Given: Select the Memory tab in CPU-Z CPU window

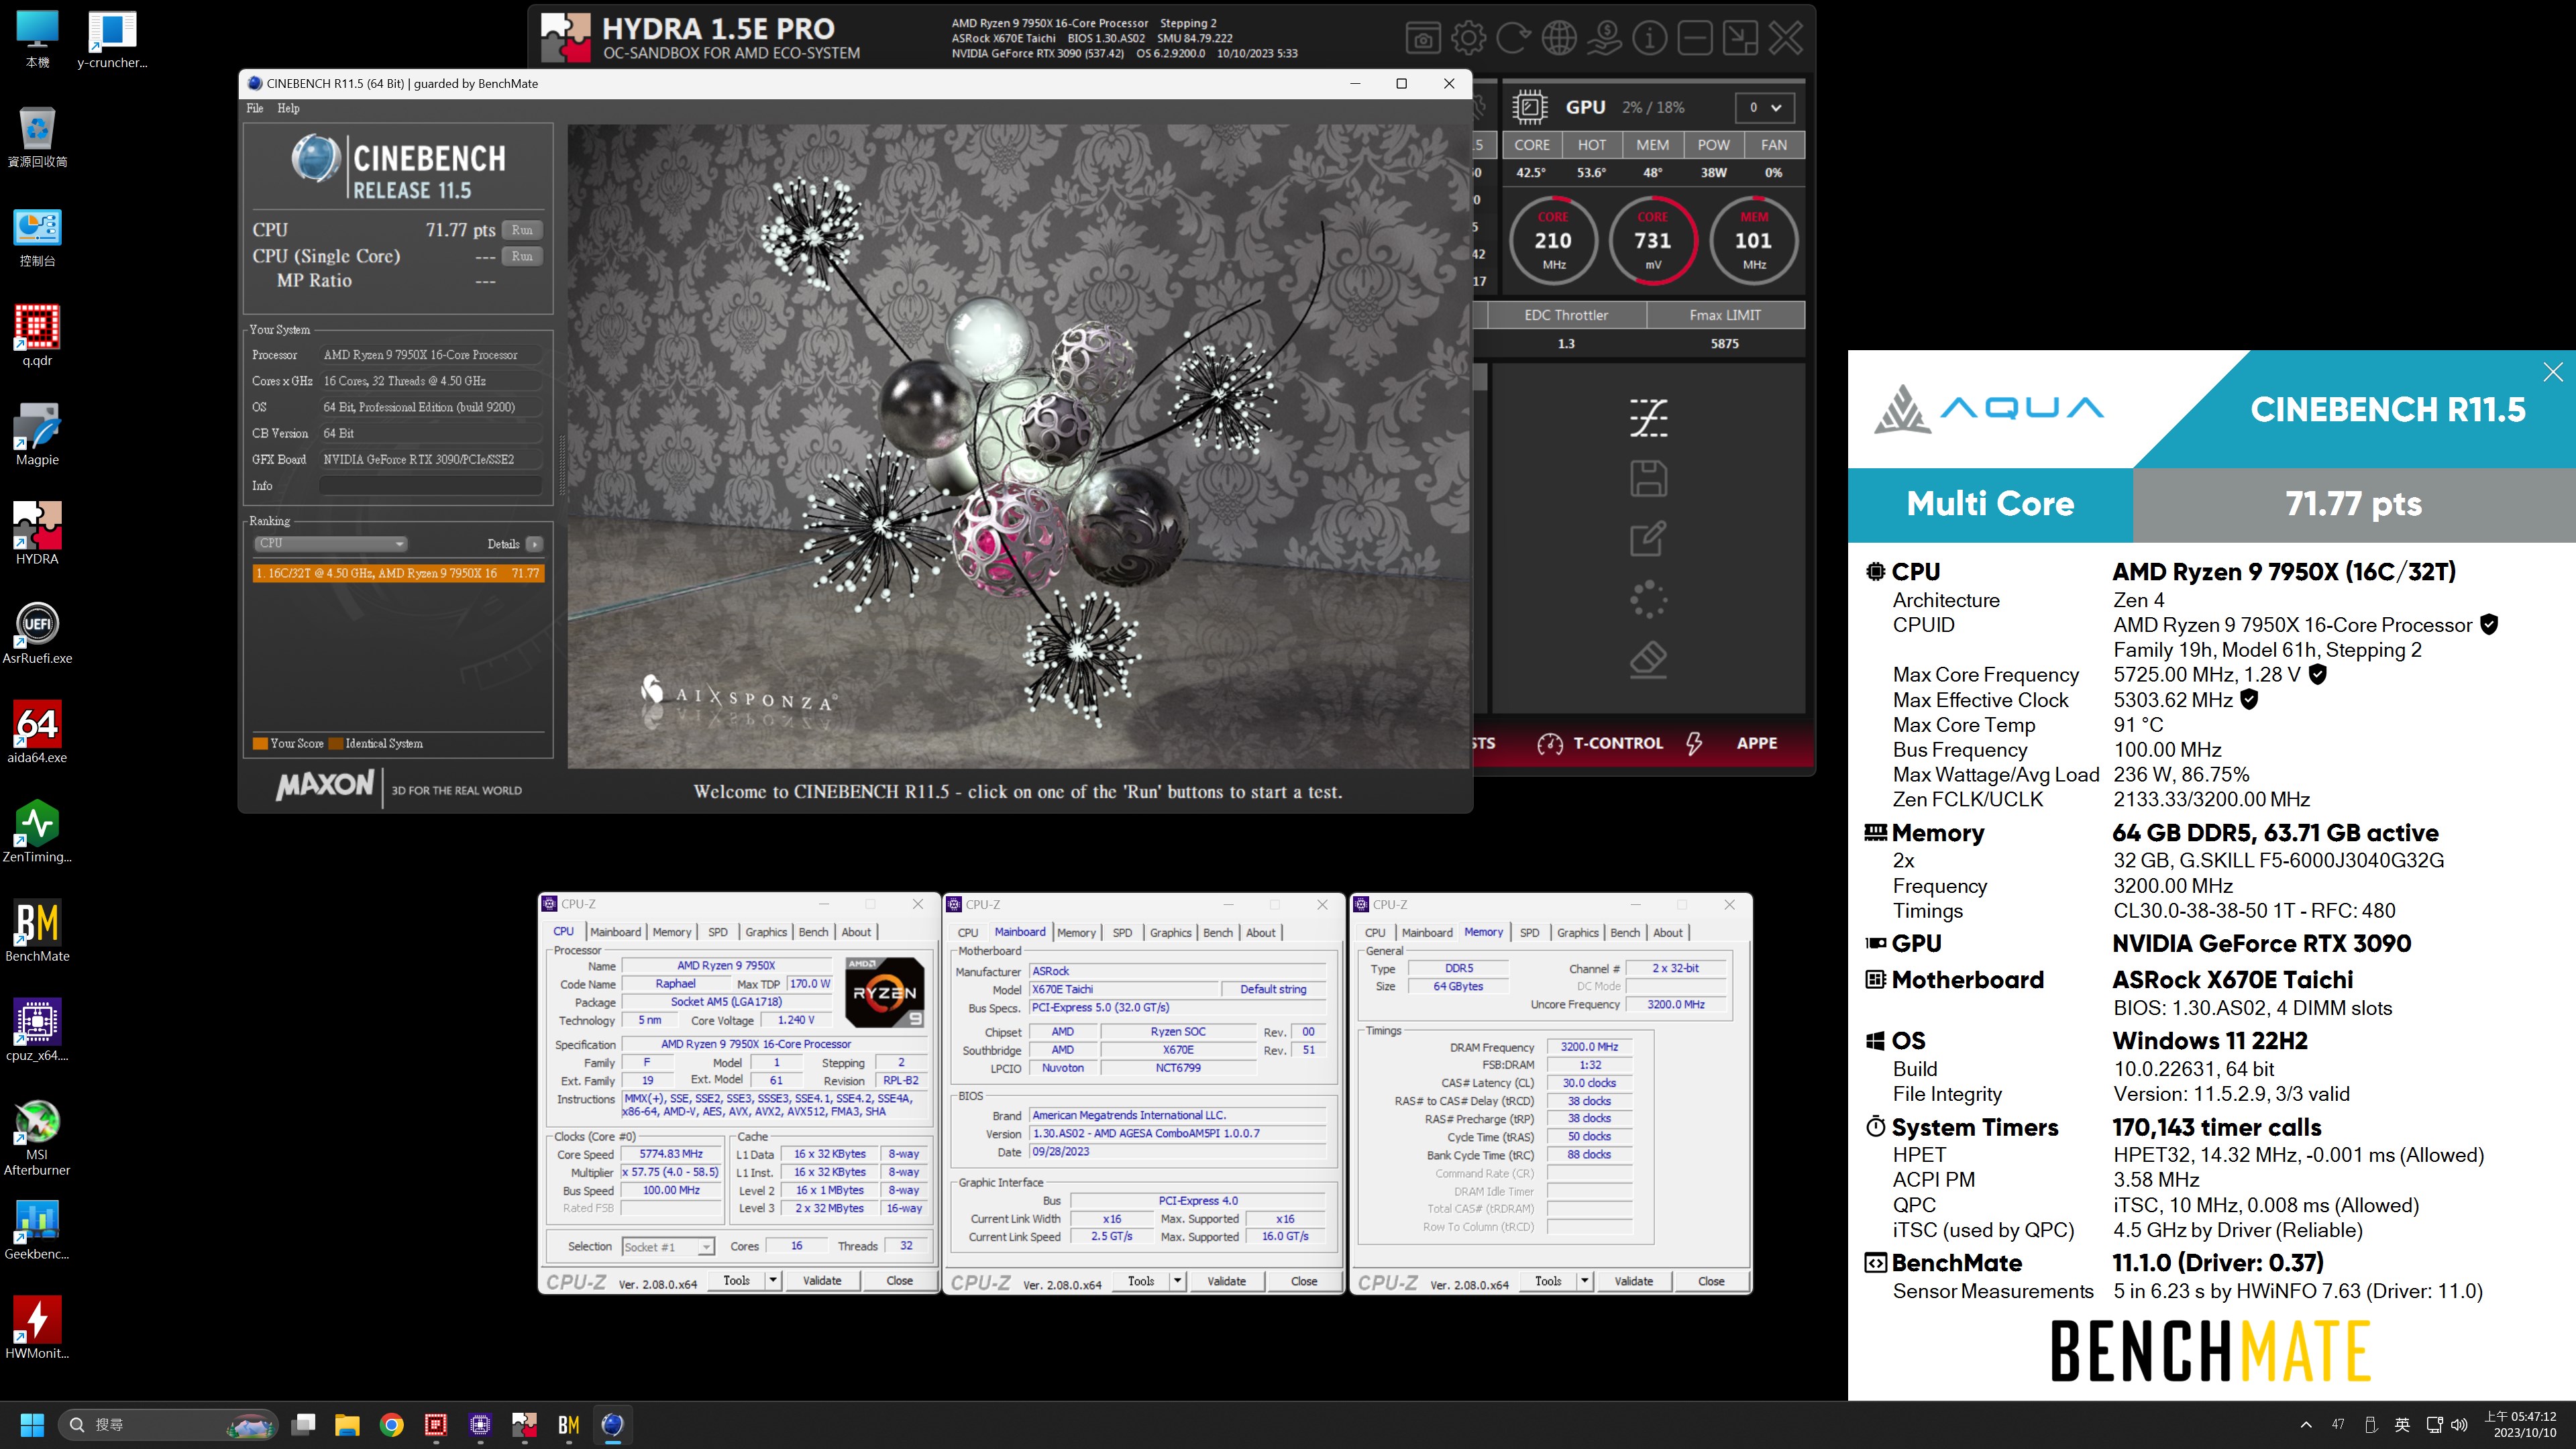Looking at the screenshot, I should [x=672, y=932].
